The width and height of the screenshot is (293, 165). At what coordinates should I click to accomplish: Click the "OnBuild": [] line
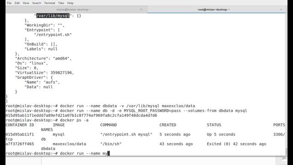coord(41,44)
